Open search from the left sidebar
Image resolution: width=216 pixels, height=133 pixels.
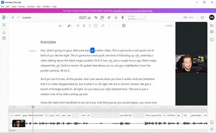click(4, 33)
